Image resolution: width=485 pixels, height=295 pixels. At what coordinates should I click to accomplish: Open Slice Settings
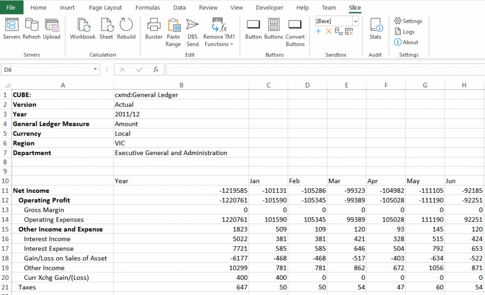click(408, 21)
